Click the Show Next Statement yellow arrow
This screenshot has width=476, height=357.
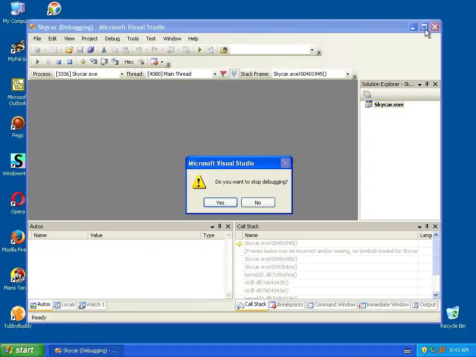tap(83, 62)
